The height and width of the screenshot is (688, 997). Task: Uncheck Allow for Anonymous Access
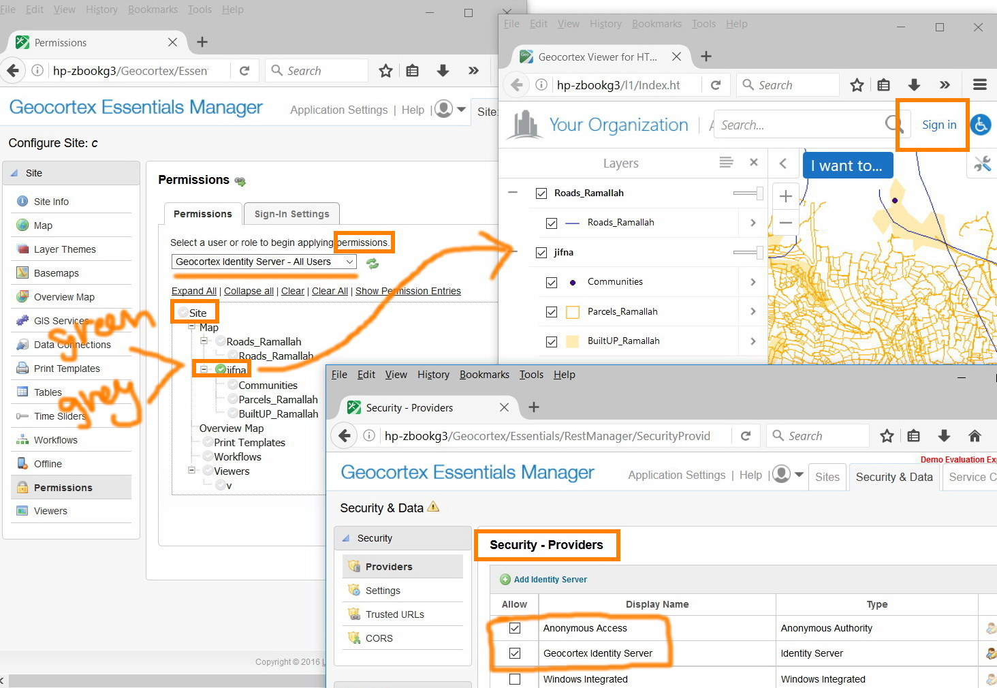[515, 628]
